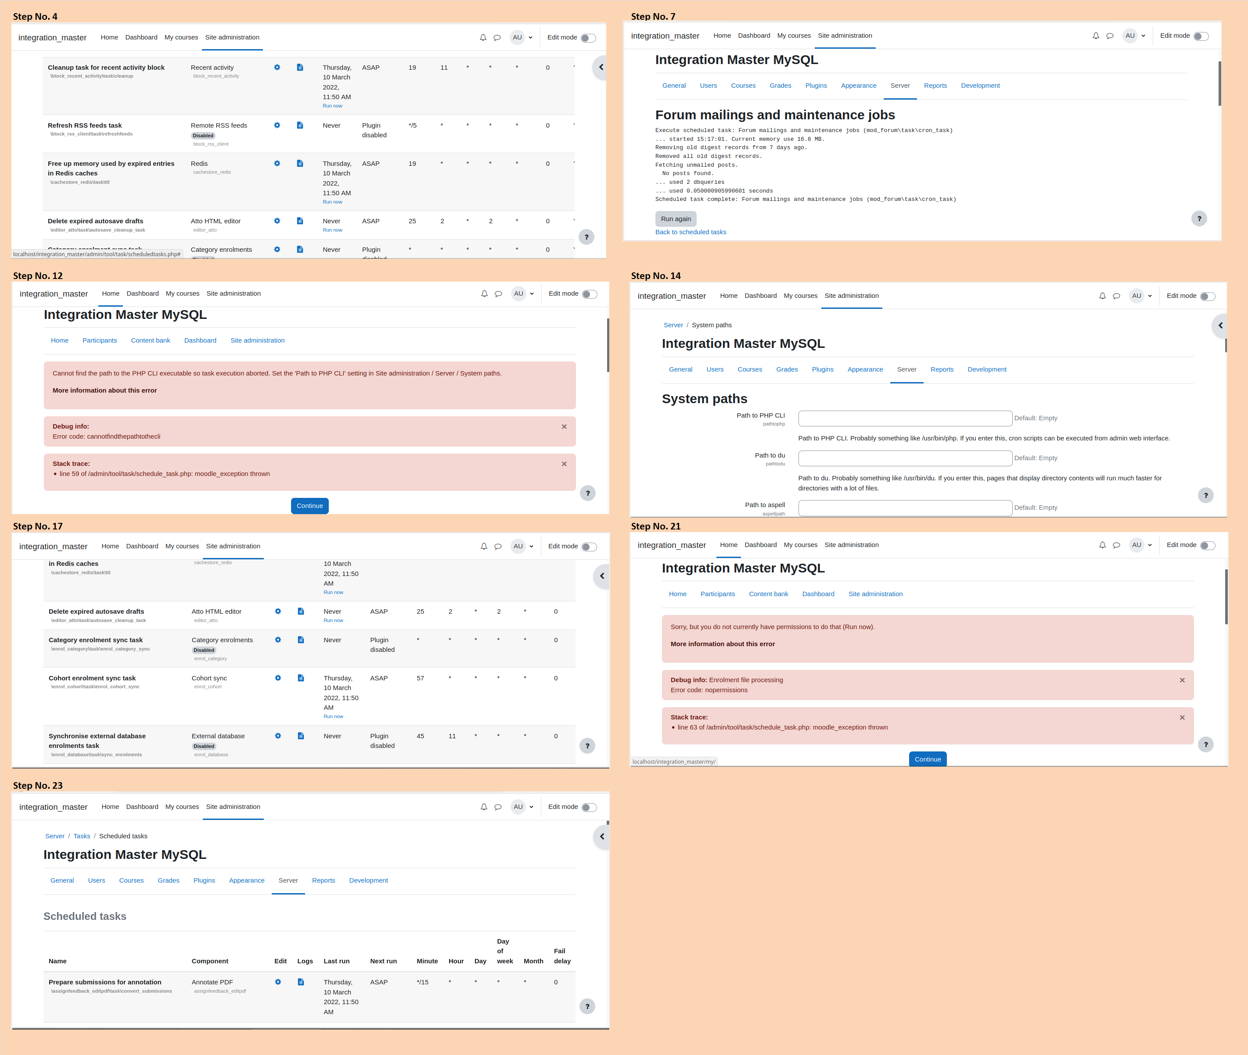The height and width of the screenshot is (1055, 1248).
Task: Open Appearance tab in Step 23 panel
Action: tap(247, 881)
